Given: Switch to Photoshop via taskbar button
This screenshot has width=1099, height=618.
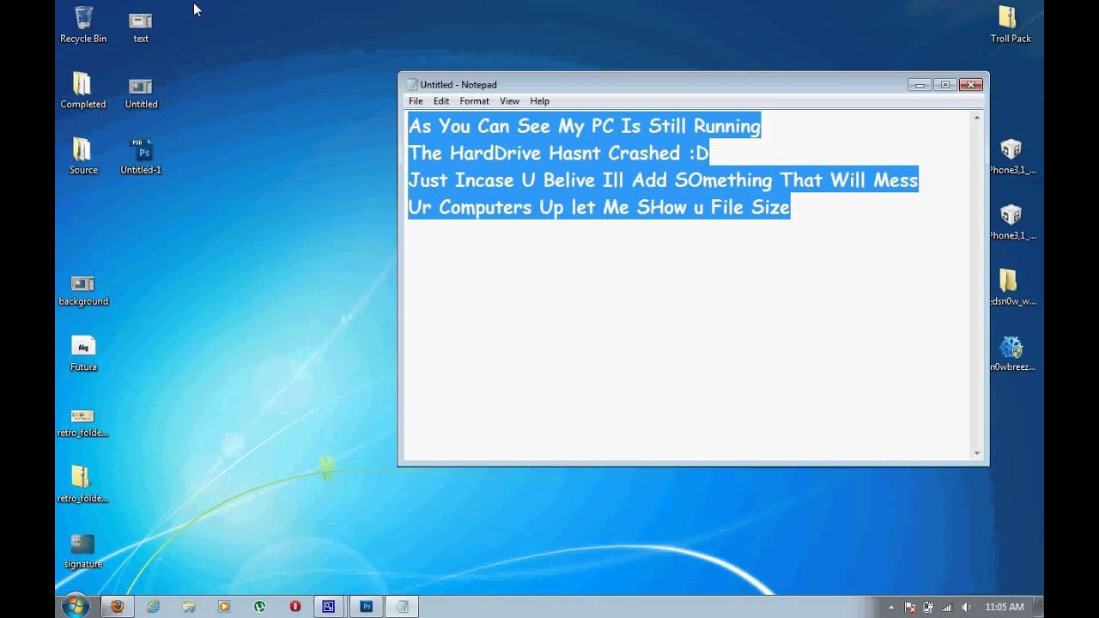Looking at the screenshot, I should pos(367,606).
